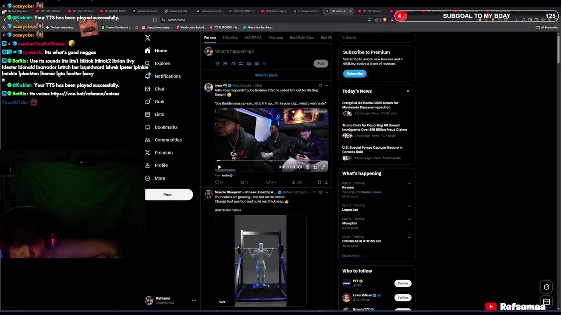The width and height of the screenshot is (561, 315).
Task: Open the floating Messages envelope button
Action: coord(547,302)
